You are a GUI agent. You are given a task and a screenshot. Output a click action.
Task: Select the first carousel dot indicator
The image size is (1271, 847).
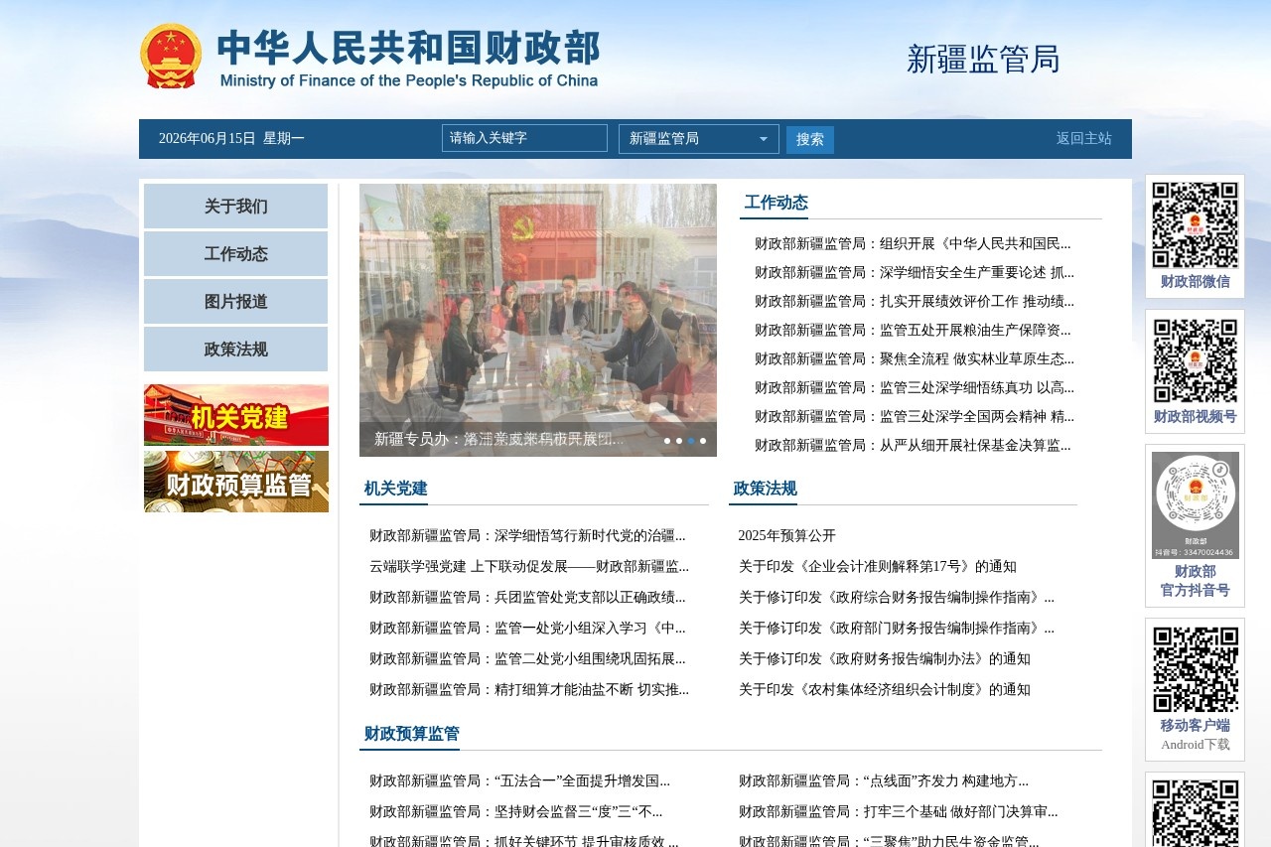point(667,441)
